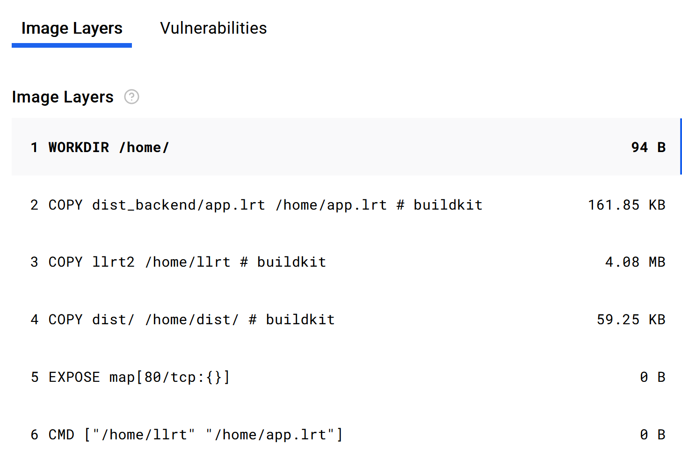
Task: Pick the EXPOSE map[80/tcp:{}] layer command
Action: pos(139,377)
